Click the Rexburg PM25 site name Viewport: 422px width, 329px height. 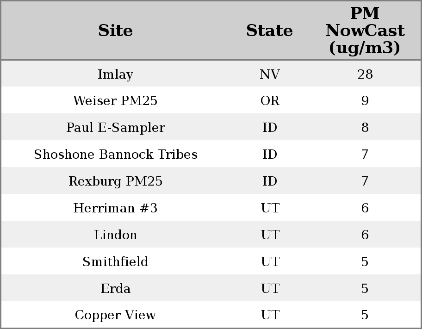115,181
